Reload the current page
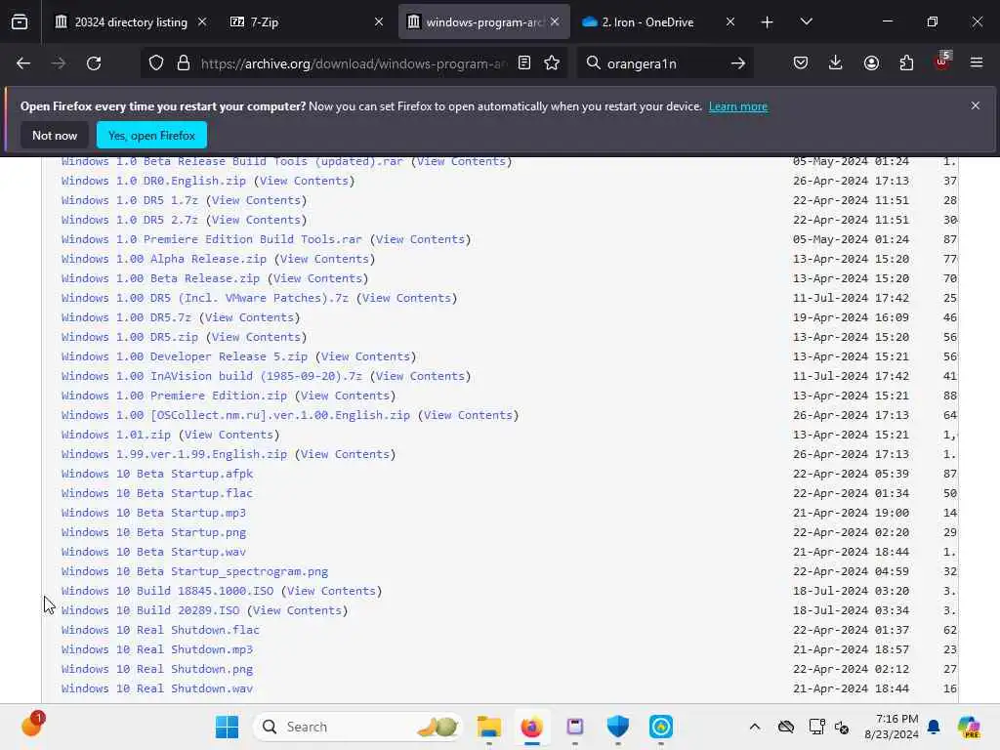The image size is (1000, 750). click(x=94, y=63)
